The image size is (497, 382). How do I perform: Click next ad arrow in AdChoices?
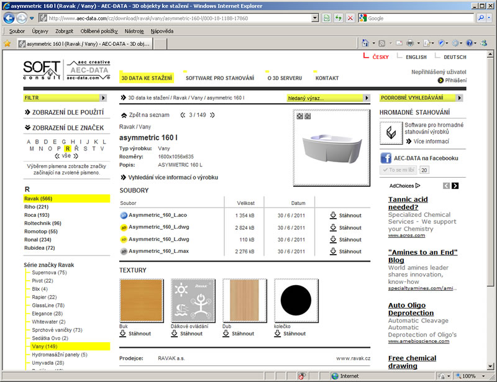point(455,186)
